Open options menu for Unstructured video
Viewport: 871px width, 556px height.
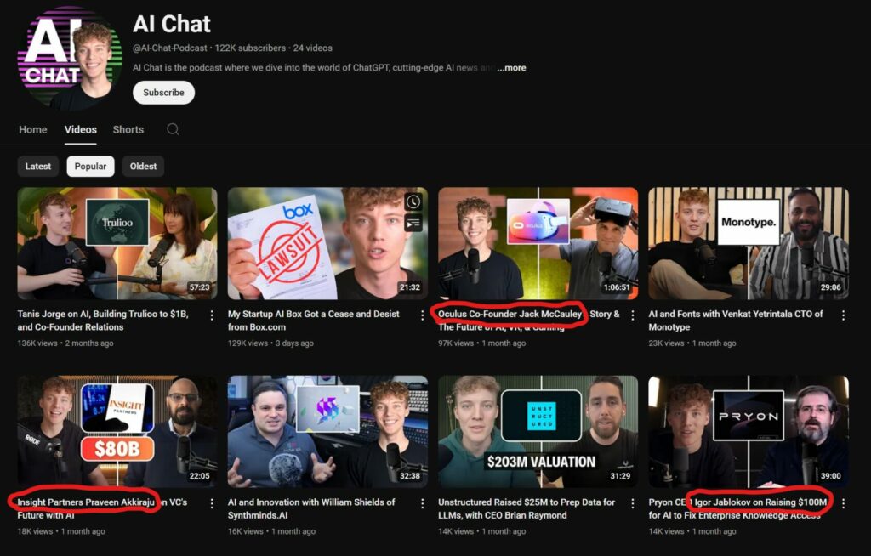point(633,503)
